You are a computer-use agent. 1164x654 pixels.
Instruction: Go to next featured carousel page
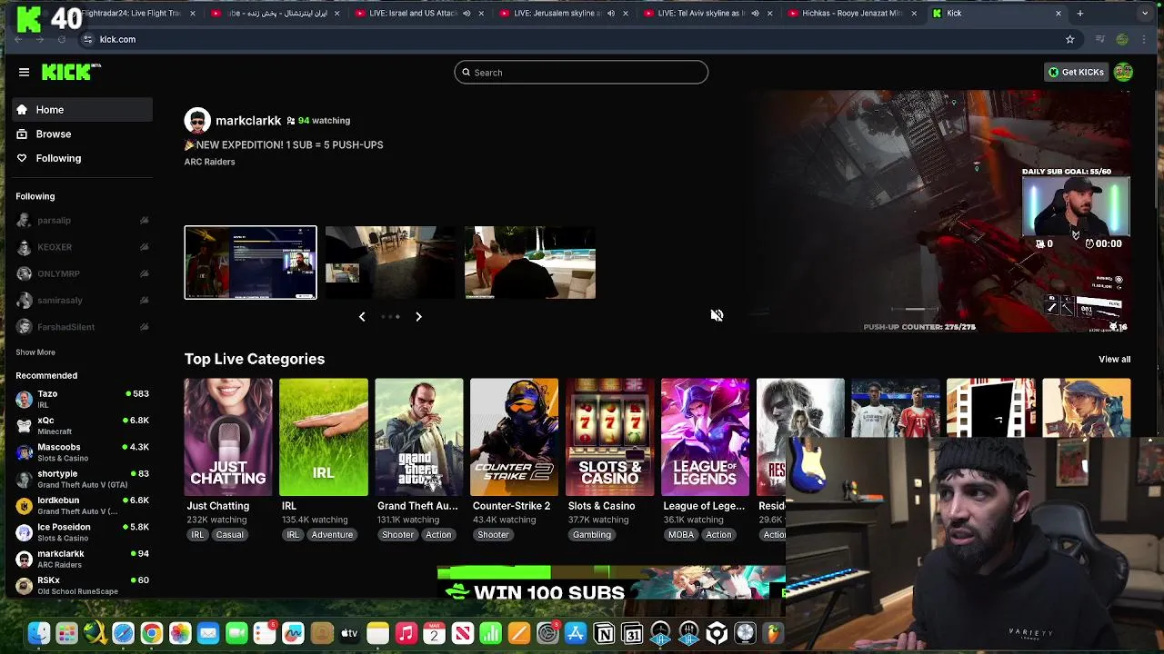418,316
